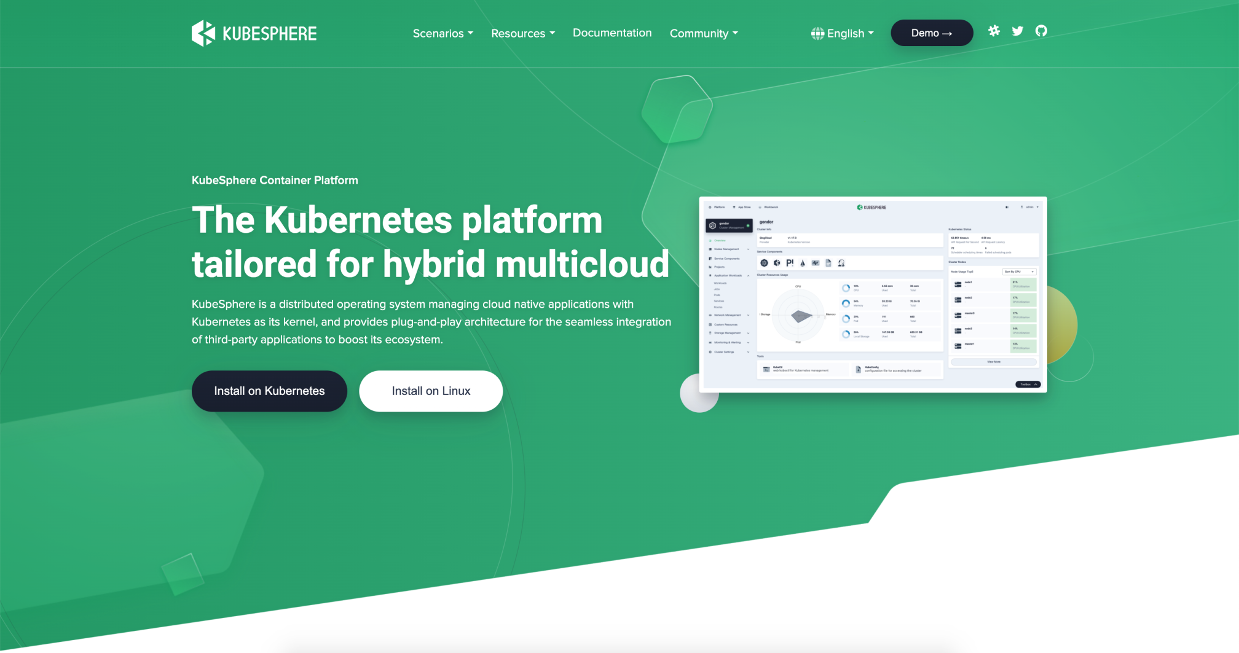Select Install on Kubernetes
Screen dimensions: 1239x653
point(269,391)
